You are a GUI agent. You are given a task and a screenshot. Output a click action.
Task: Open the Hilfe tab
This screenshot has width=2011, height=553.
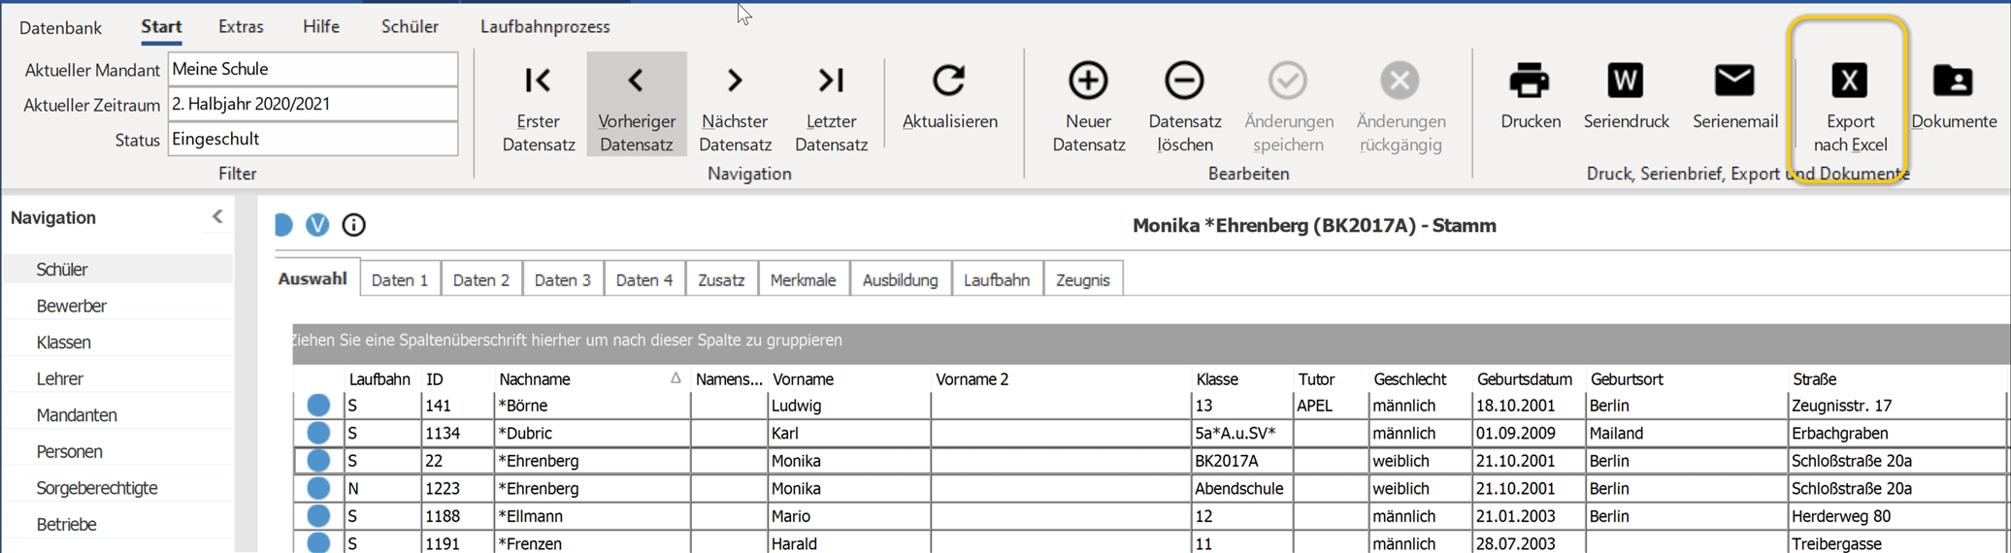[320, 26]
